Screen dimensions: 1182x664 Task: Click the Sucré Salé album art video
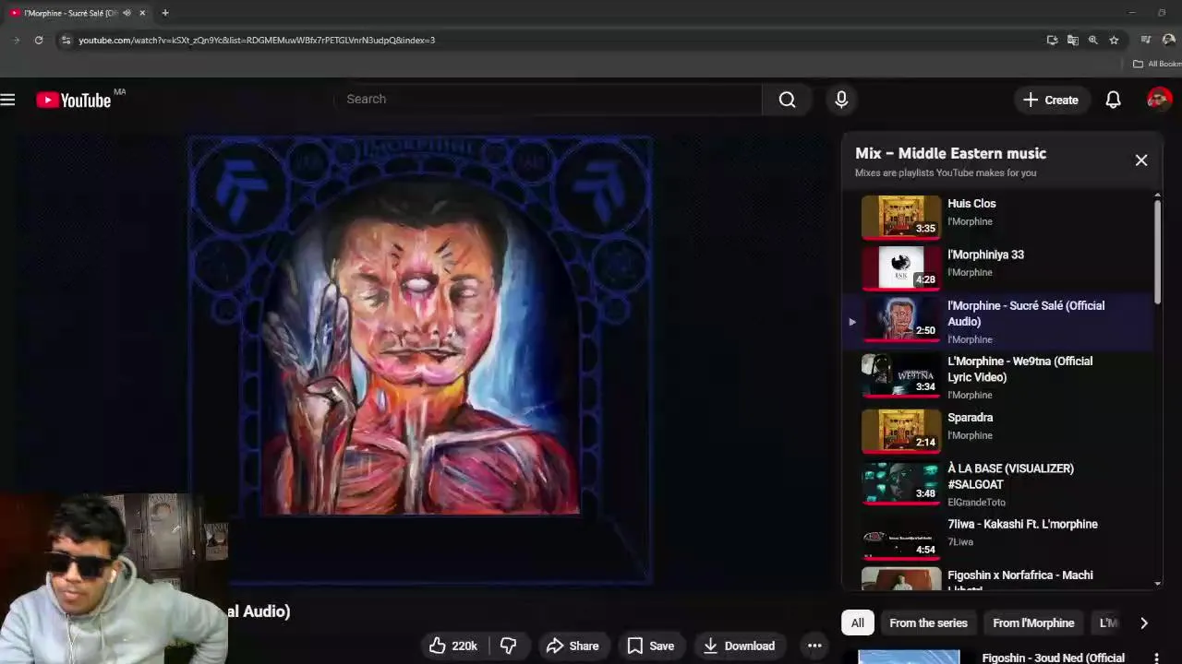[421, 360]
